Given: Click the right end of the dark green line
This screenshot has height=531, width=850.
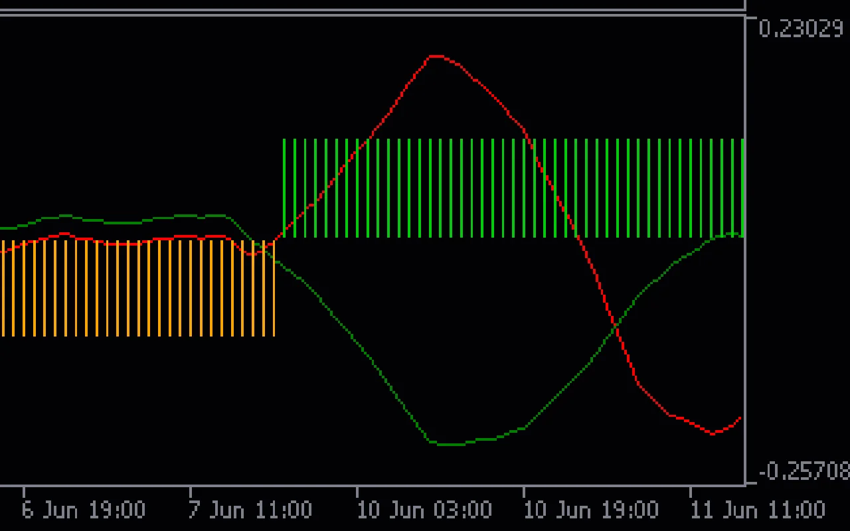Looking at the screenshot, I should click(740, 234).
